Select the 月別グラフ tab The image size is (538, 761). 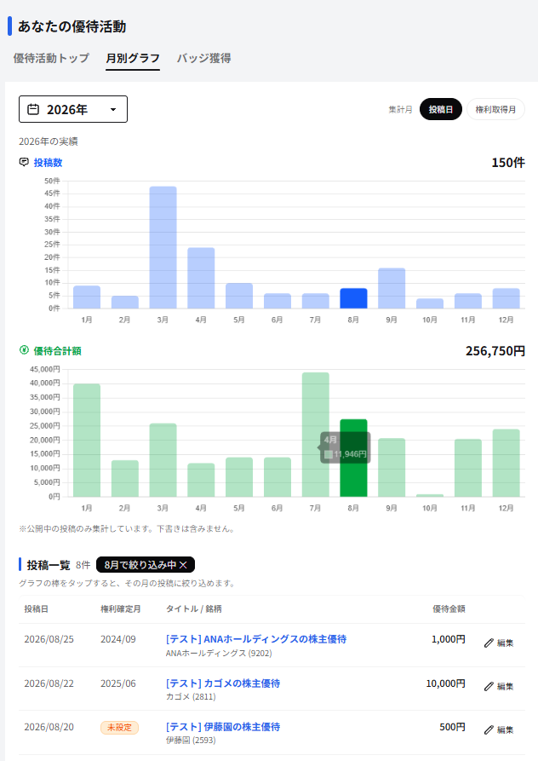point(133,58)
